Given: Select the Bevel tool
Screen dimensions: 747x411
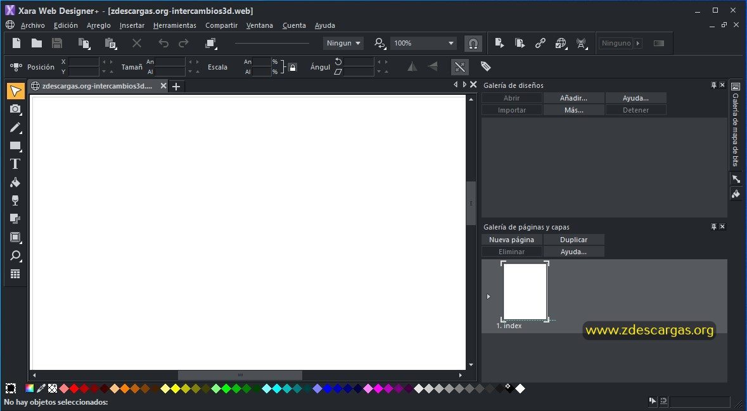Looking at the screenshot, I should [15, 237].
